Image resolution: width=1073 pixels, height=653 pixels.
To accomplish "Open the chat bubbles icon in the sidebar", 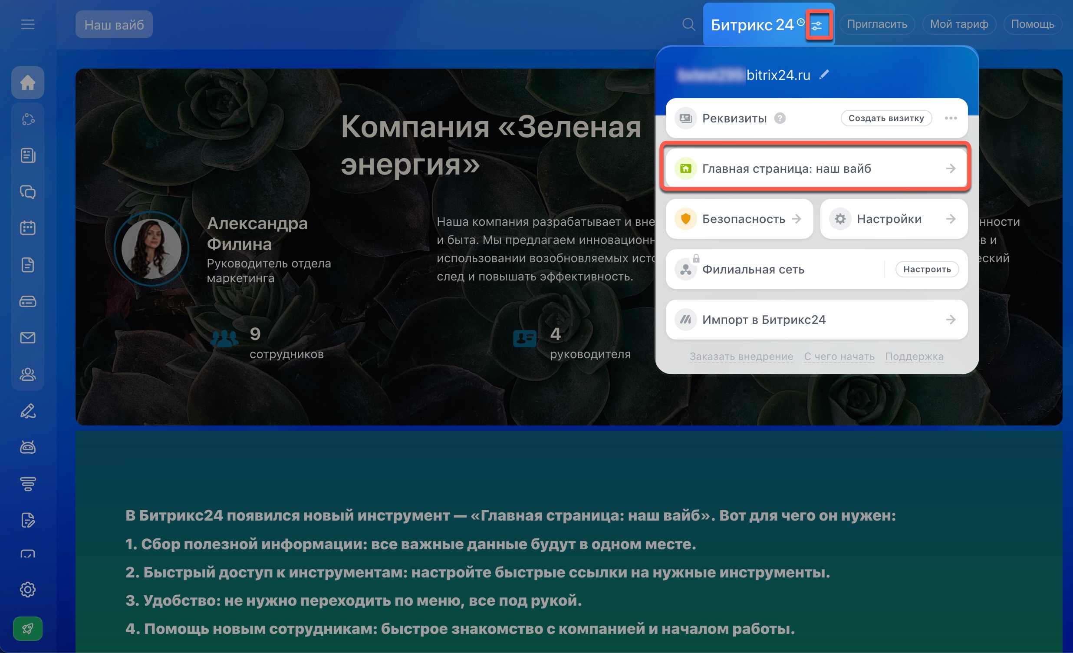I will click(x=27, y=192).
